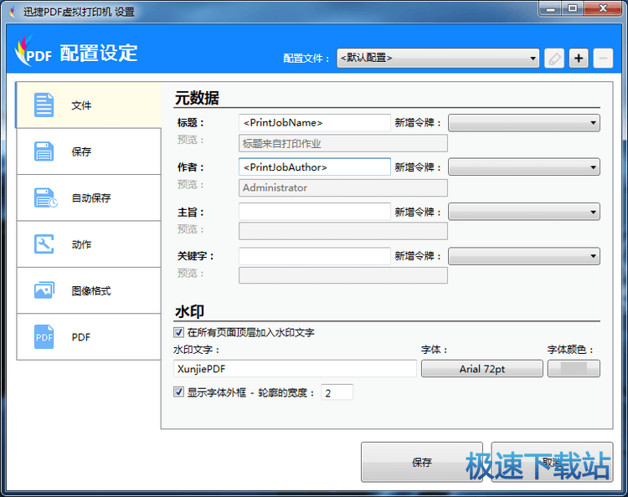Switch to the 自动保存 tab label
This screenshot has width=628, height=497.
91,198
